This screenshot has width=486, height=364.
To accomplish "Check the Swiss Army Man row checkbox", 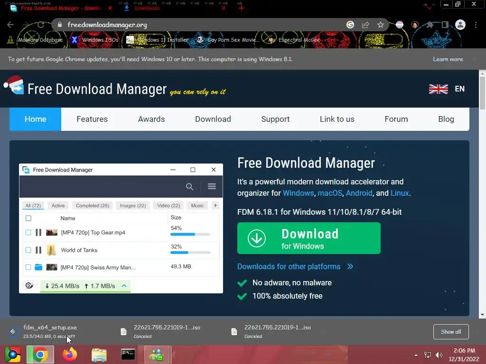I will point(28,267).
